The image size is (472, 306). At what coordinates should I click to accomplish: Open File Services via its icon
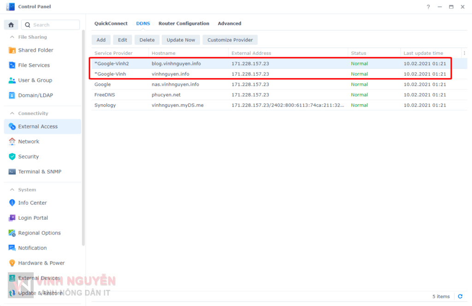[x=12, y=66]
